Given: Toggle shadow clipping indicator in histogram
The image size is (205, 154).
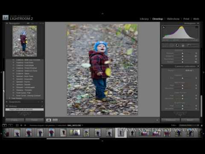Looking at the screenshot, I should 164,27.
